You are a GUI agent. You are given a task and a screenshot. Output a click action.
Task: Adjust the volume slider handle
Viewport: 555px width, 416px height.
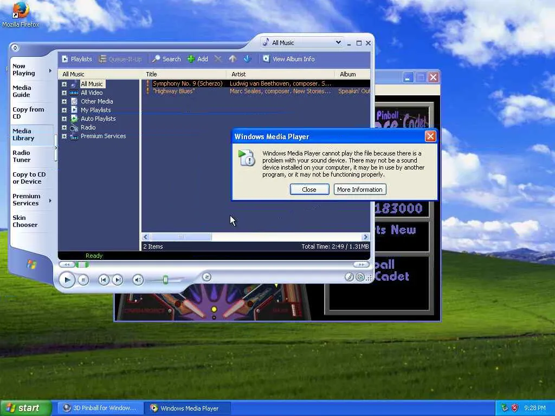coord(165,280)
